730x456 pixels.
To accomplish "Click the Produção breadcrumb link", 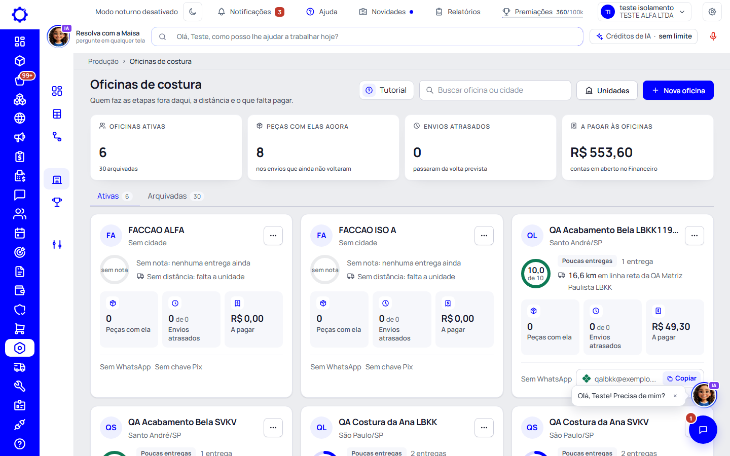I will pos(103,61).
